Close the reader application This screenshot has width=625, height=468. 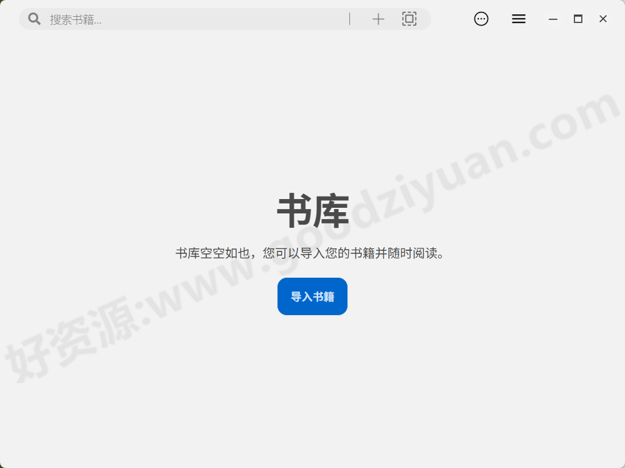(602, 19)
